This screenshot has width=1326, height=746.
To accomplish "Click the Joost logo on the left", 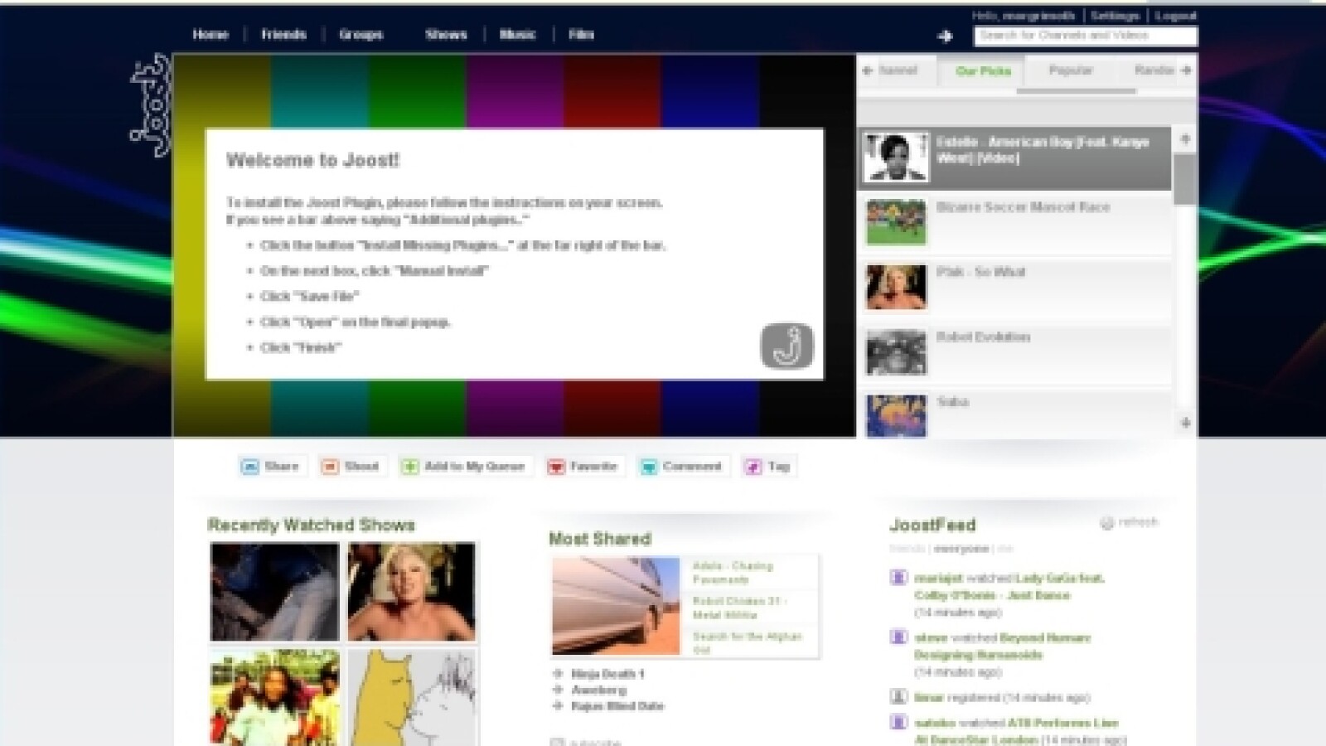I will click(x=151, y=106).
